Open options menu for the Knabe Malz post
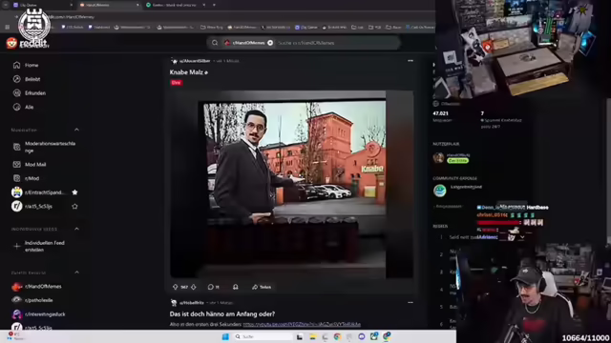 click(411, 61)
